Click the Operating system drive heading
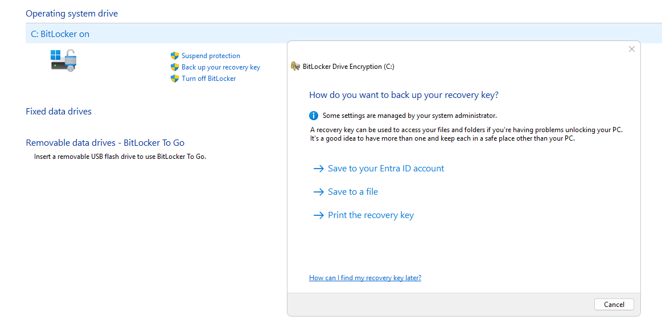Screen dimensions: 662x324 click(72, 14)
